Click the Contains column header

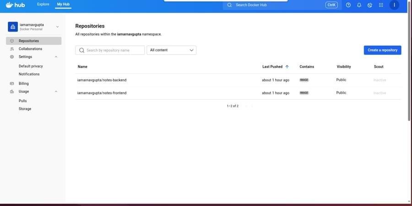[x=307, y=67]
